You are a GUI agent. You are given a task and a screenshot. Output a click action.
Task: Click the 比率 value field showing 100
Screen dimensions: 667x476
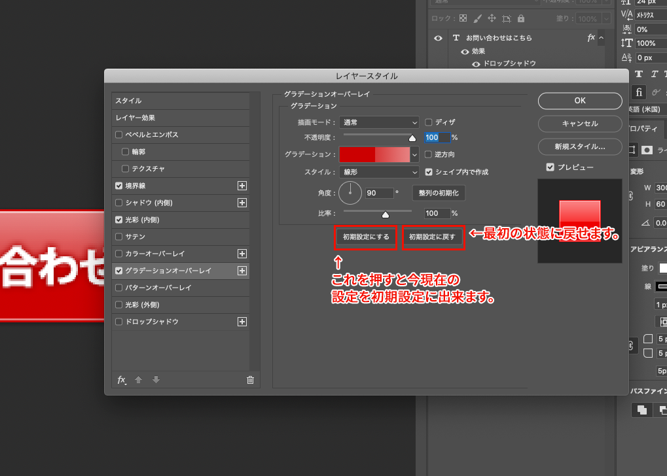tap(437, 213)
